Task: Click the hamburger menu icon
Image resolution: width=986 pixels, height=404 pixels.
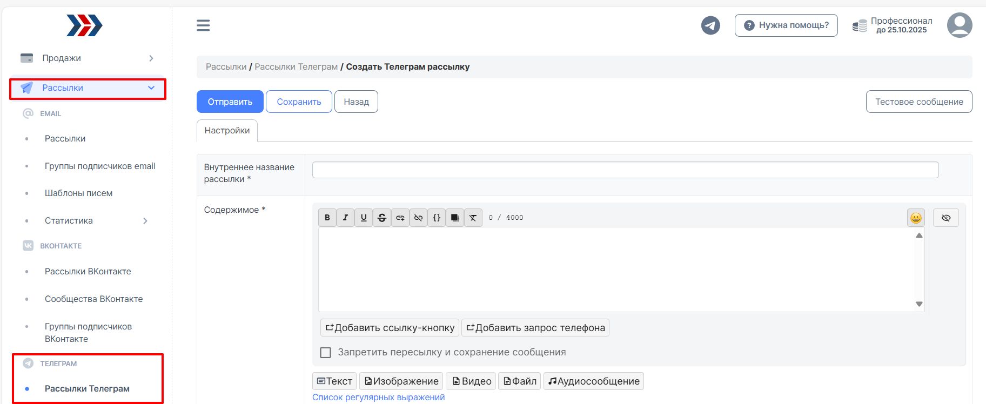Action: pos(203,25)
